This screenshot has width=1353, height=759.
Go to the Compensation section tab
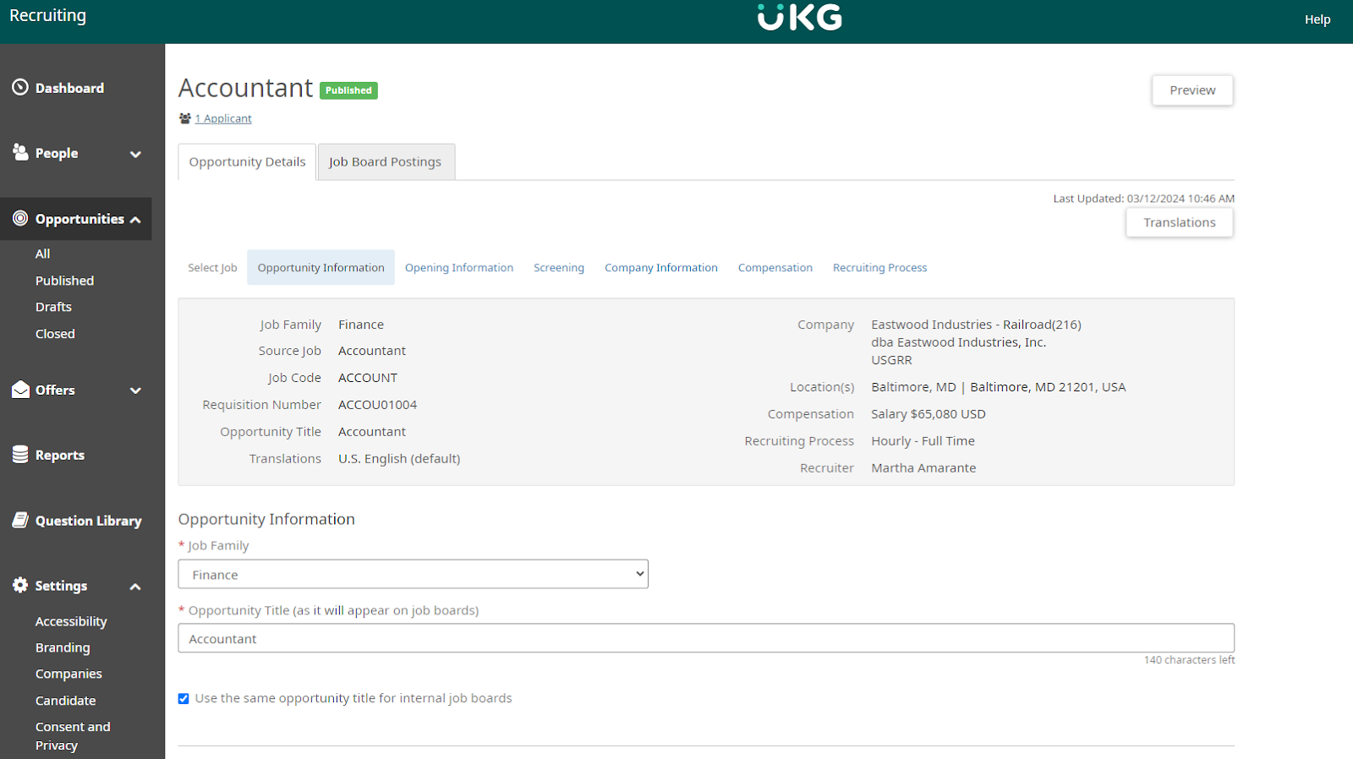pyautogui.click(x=775, y=268)
